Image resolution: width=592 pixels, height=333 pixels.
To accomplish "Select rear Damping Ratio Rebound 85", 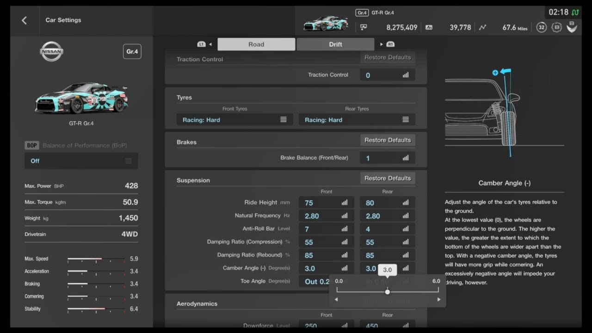I will pyautogui.click(x=388, y=255).
